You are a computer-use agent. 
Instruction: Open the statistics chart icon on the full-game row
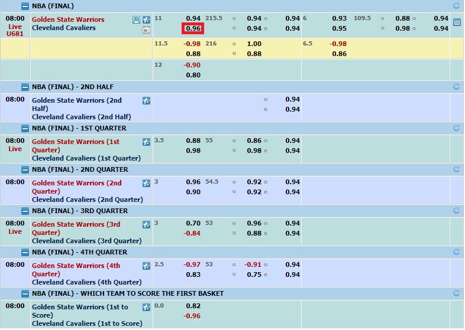pos(457,22)
